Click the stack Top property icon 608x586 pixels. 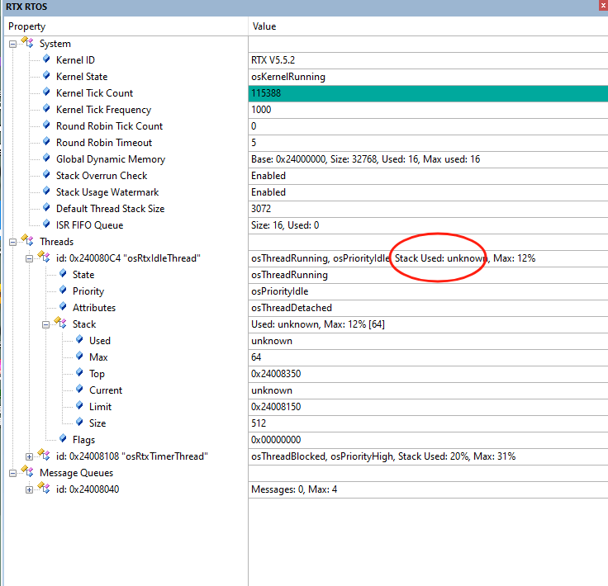[79, 372]
